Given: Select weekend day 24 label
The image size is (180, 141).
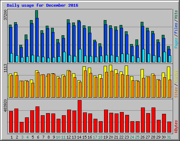Looking at the screenshot, I should point(132,137).
